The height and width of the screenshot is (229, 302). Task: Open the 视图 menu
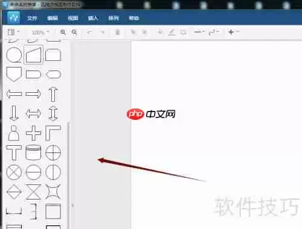coord(73,18)
